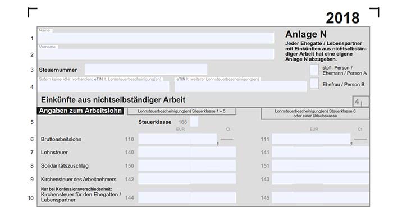This screenshot has width=393, height=207.
Task: Click Bruttoarbeitslohn field 111
Action: 311,139
